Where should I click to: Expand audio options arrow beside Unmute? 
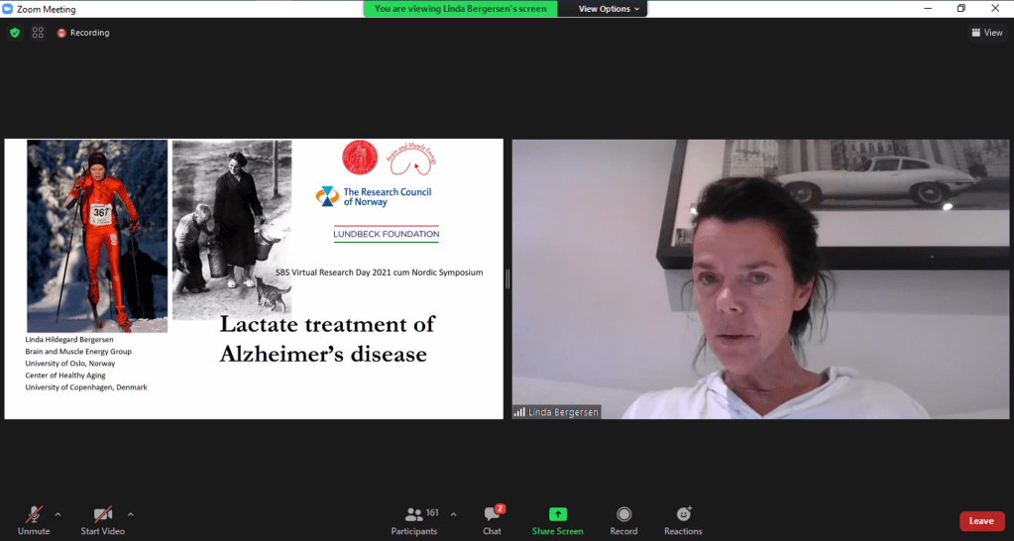(x=57, y=514)
